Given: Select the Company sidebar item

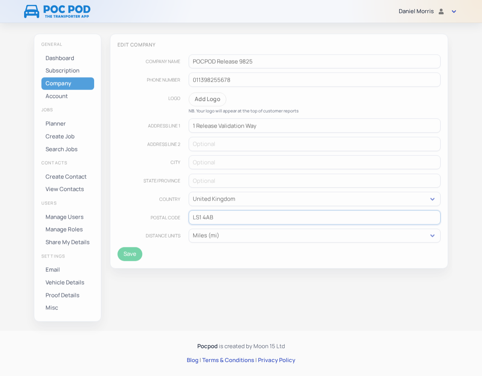Looking at the screenshot, I should (x=68, y=84).
